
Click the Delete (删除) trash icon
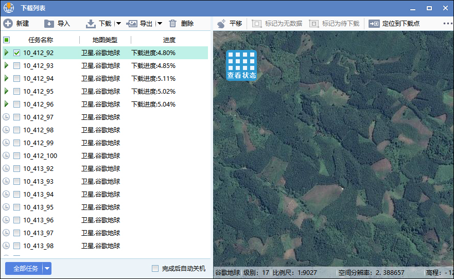pos(173,24)
